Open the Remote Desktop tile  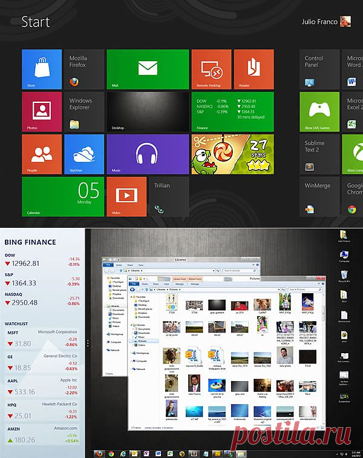coord(211,69)
